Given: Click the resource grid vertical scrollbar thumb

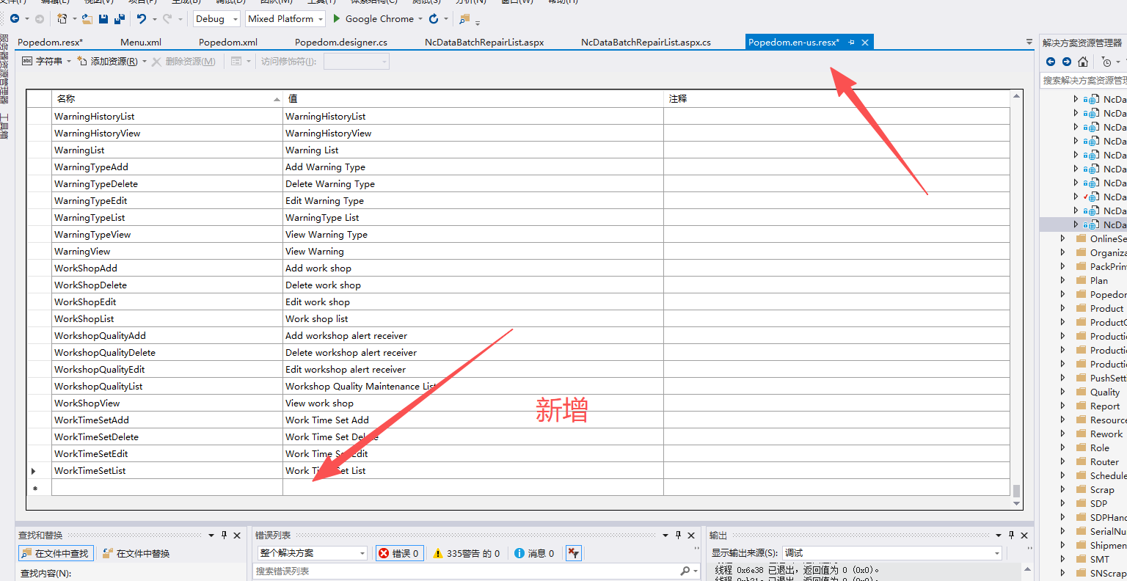Looking at the screenshot, I should pos(1016,491).
